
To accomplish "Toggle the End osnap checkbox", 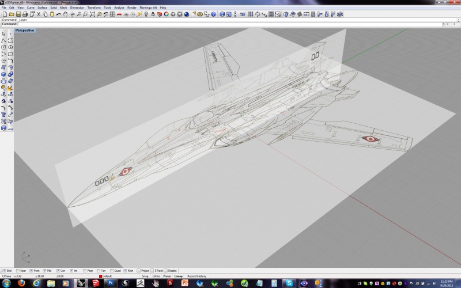I will coord(4,271).
